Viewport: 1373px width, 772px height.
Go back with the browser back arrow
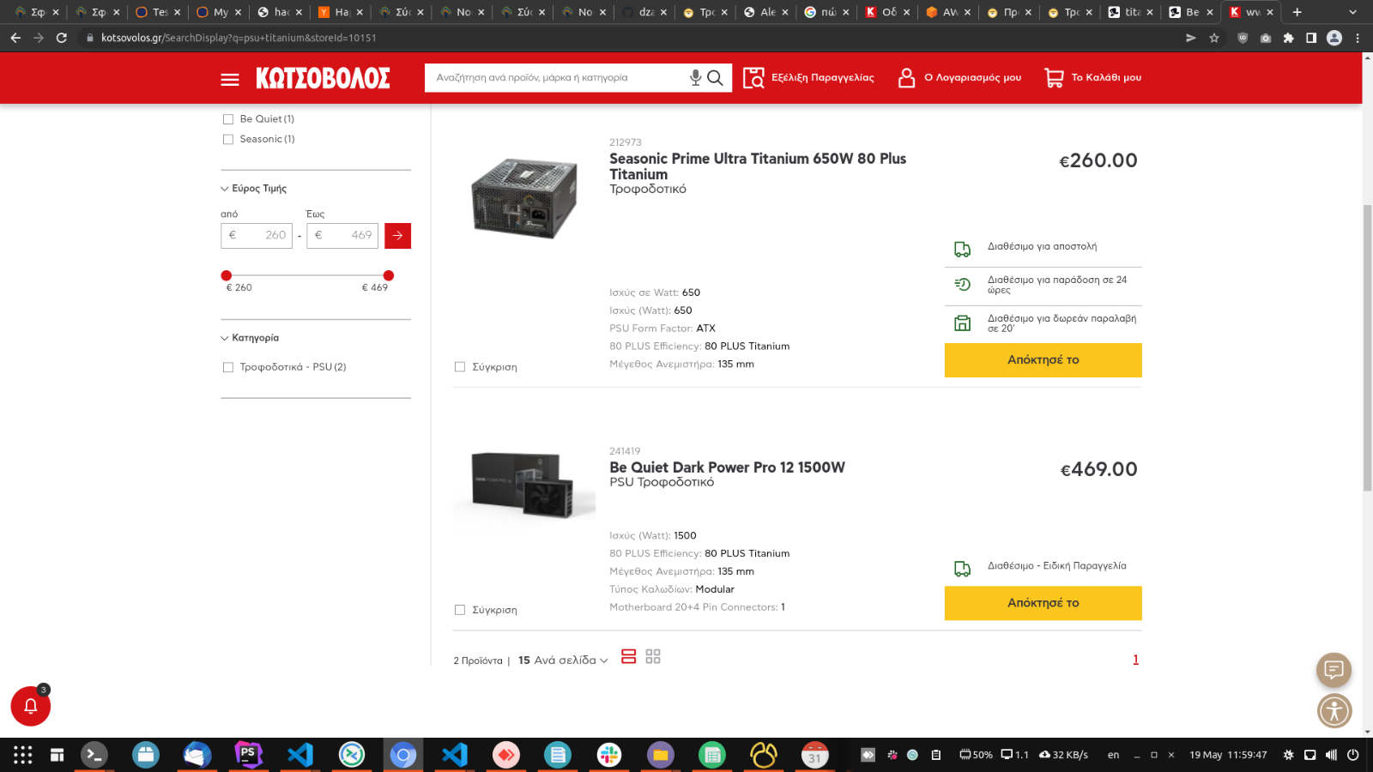[15, 38]
